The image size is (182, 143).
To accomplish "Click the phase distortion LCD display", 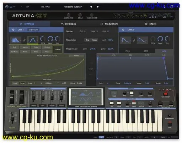I will coord(86,97).
